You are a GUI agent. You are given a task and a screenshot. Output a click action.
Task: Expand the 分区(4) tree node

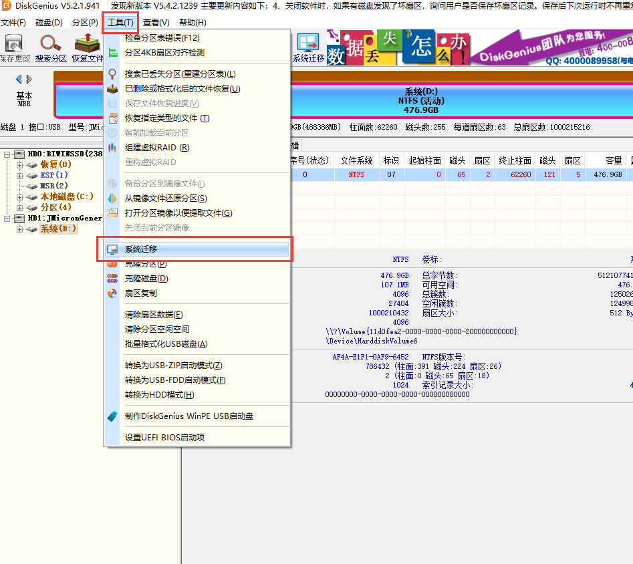click(19, 208)
